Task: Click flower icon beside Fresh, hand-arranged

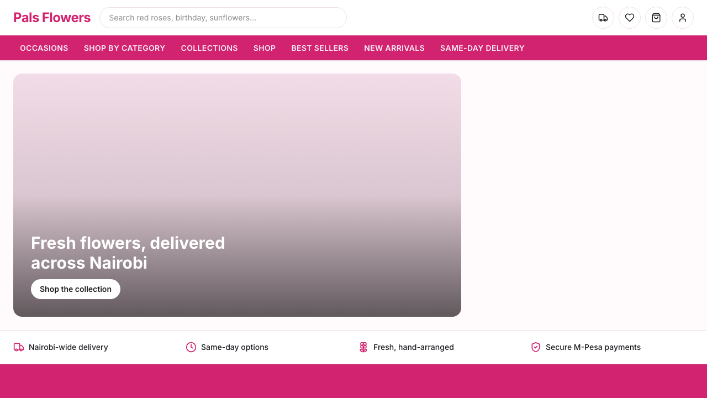Action: [x=363, y=347]
